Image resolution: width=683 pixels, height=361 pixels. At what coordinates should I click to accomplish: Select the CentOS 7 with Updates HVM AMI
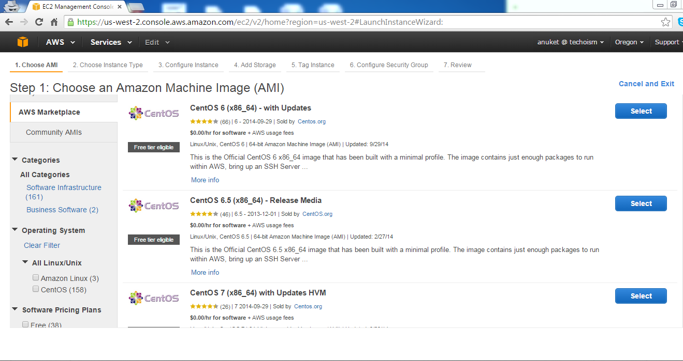click(641, 296)
